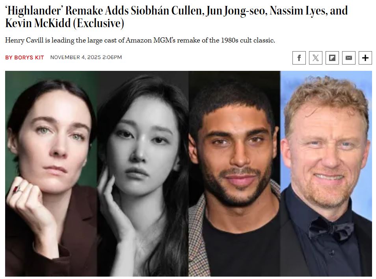Click Siobhán Cullen's portrait in green backdrop
Viewport: 376px width, 279px height.
51,174
